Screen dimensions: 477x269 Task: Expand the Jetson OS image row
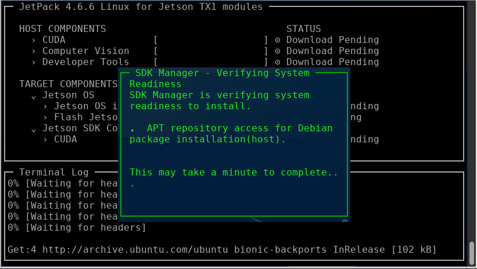tap(45, 106)
